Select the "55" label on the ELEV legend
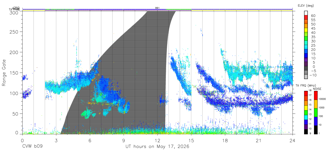Screen dimensions: 329x152 point(313,20)
